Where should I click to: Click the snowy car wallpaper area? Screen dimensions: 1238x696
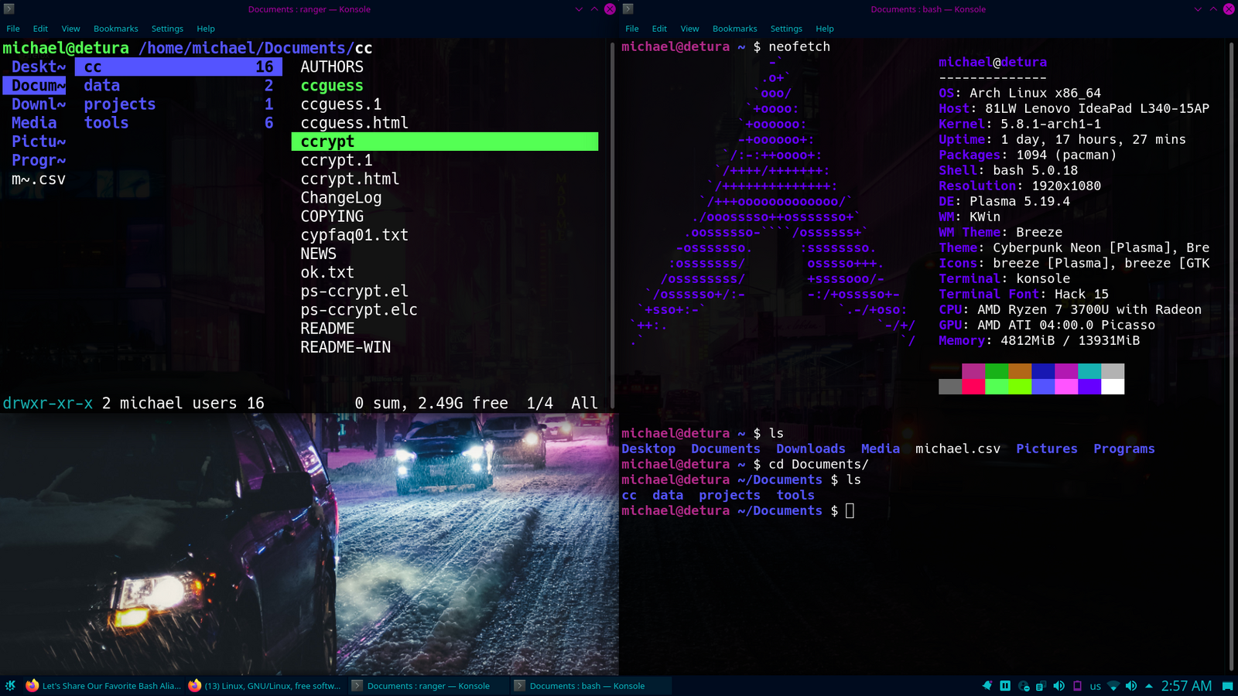(309, 544)
